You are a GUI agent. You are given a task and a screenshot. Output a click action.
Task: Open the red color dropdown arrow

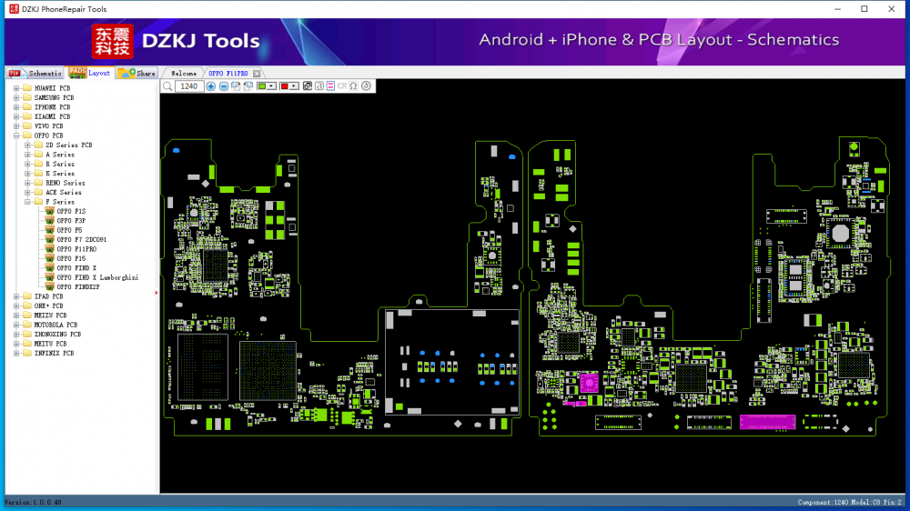coord(295,86)
